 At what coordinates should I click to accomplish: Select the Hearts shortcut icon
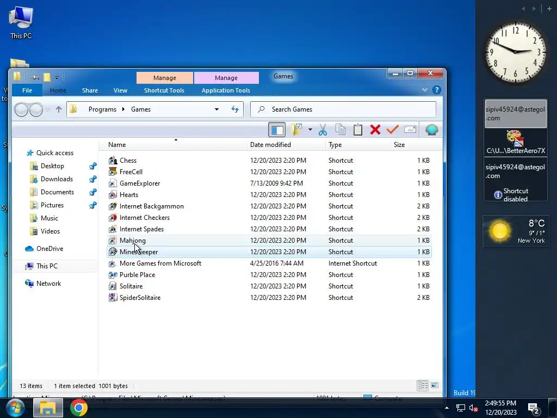(113, 195)
